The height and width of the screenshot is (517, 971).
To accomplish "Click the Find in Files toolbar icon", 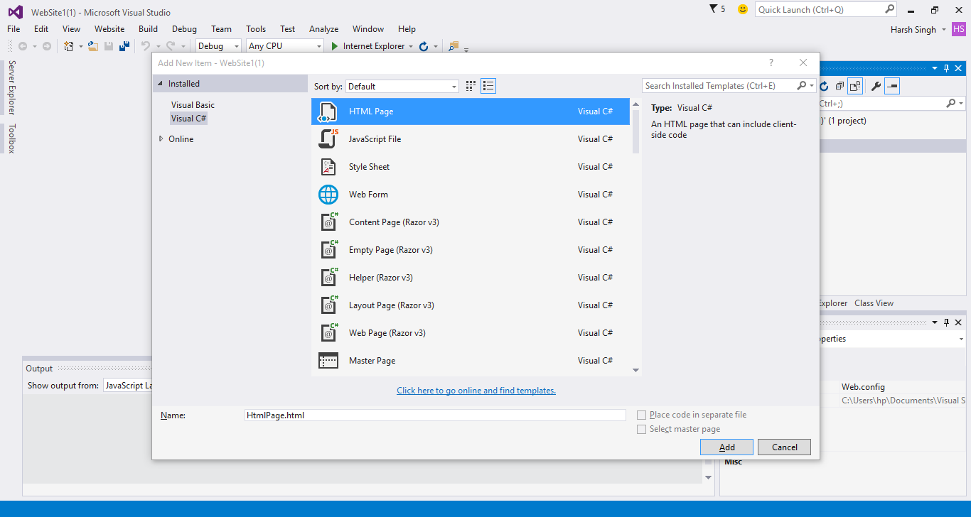I will click(x=453, y=46).
